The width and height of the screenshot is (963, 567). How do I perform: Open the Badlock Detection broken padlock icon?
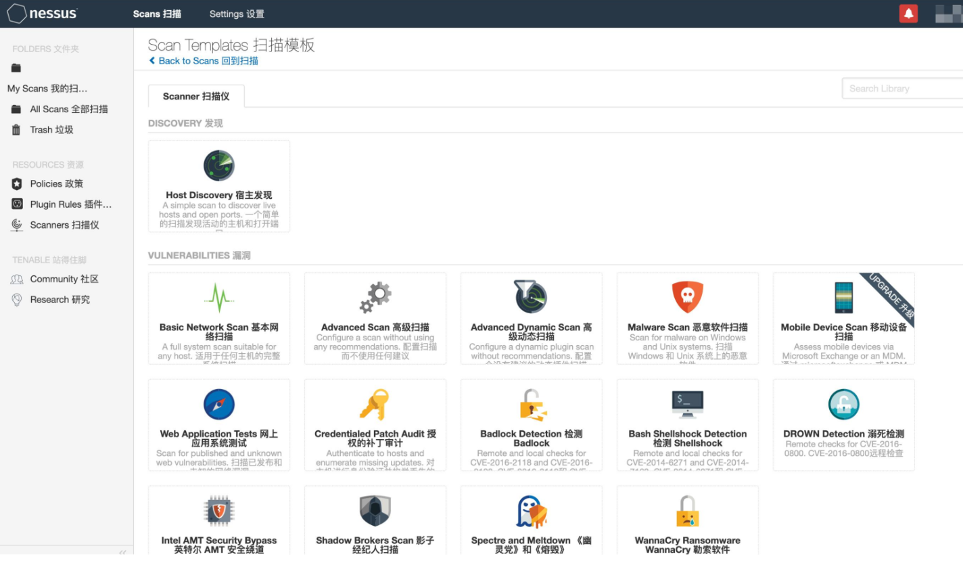pos(532,405)
